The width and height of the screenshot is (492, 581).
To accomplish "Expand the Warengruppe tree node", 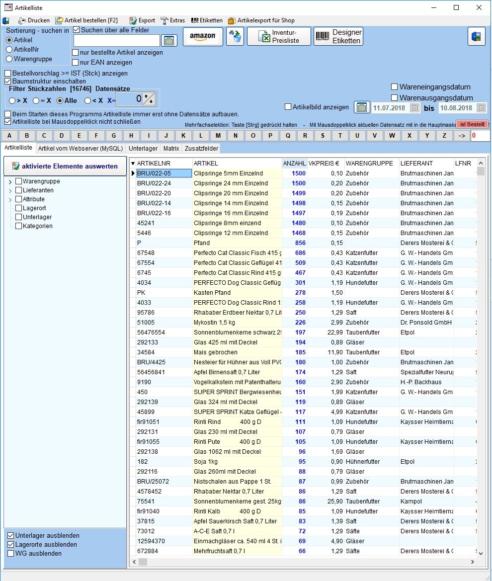I will (x=10, y=182).
